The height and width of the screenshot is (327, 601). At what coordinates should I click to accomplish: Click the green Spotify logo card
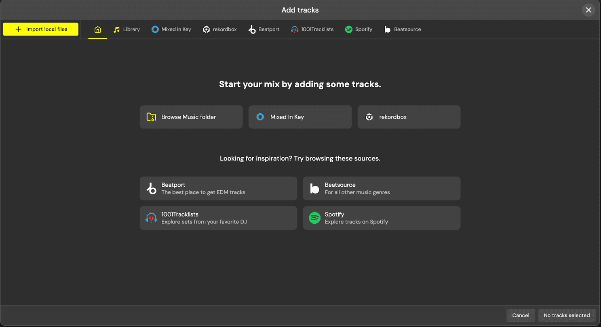pyautogui.click(x=314, y=218)
